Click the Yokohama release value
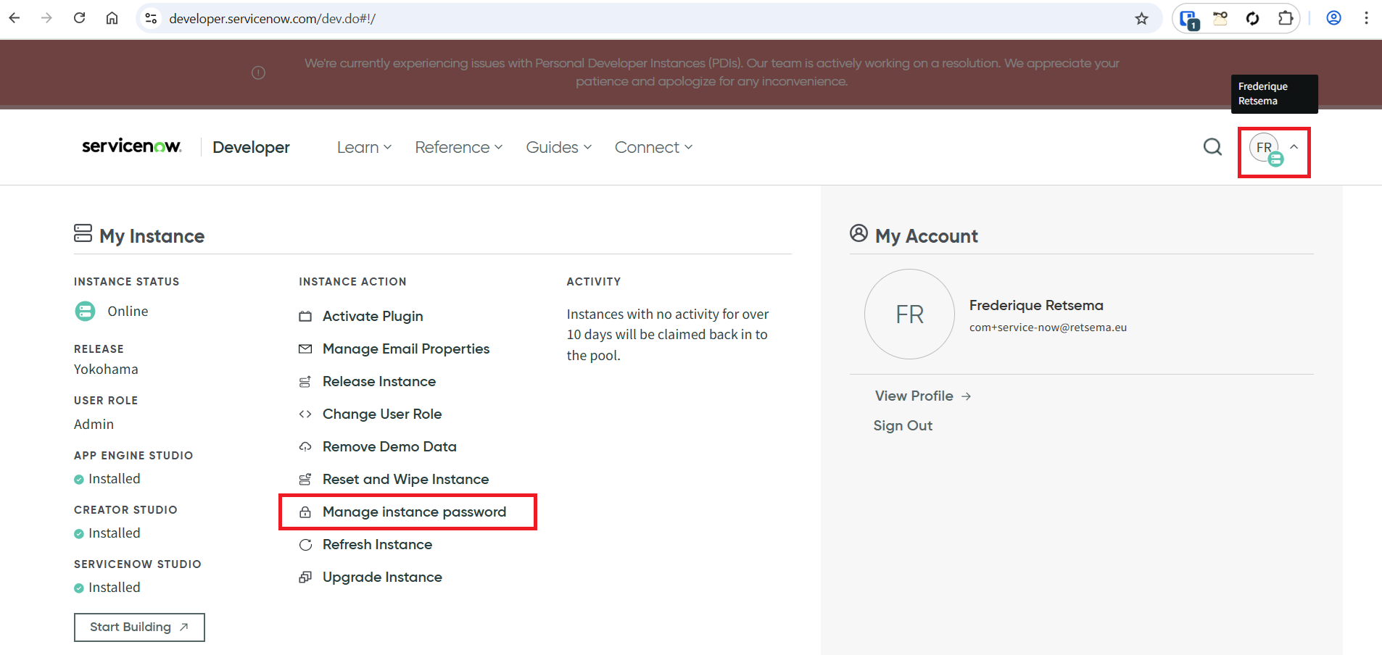The height and width of the screenshot is (655, 1382). point(106,370)
